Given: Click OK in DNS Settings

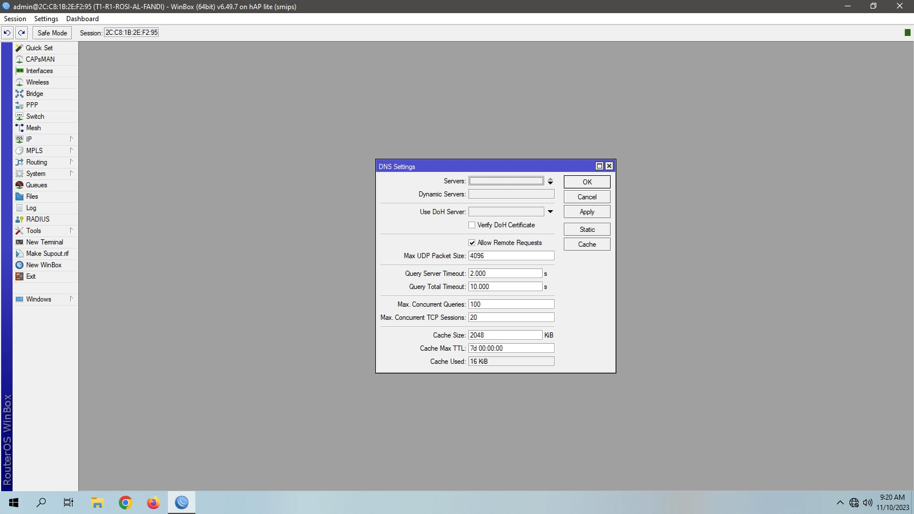Looking at the screenshot, I should [x=587, y=182].
